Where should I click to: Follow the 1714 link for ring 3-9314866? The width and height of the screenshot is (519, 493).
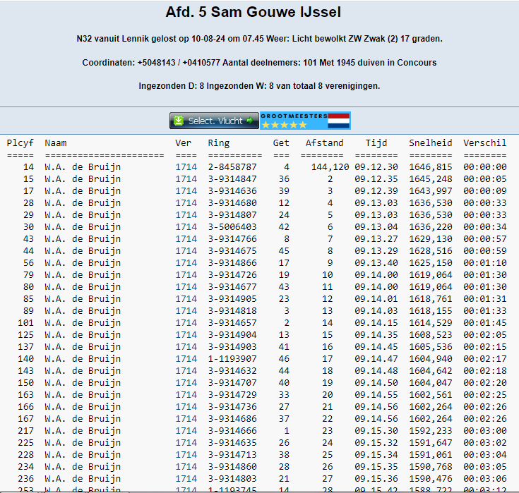coord(186,263)
